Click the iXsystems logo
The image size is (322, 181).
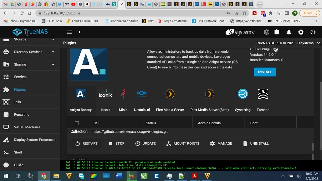240,32
